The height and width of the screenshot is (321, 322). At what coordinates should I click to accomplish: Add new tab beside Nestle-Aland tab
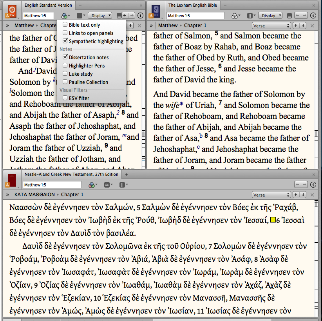click(x=126, y=175)
